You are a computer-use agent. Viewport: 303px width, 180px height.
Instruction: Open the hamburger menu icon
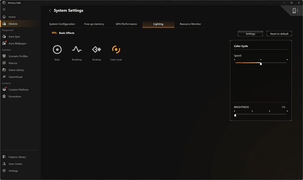4,9
